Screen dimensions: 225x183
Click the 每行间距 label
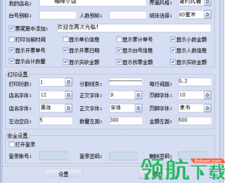click(x=161, y=84)
